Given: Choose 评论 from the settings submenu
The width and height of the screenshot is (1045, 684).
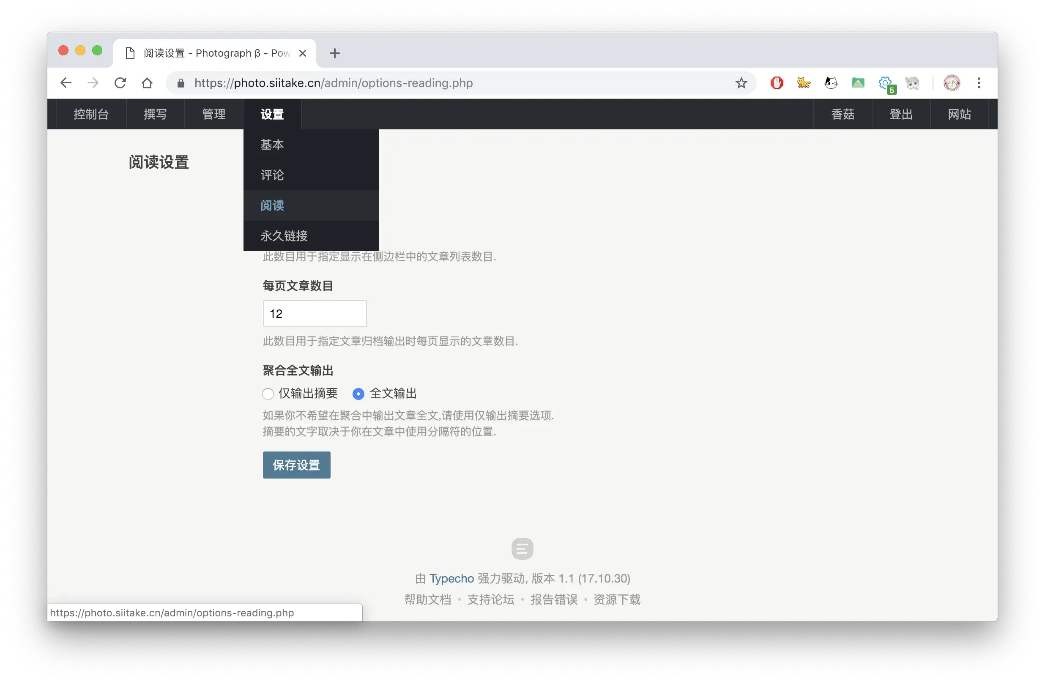Looking at the screenshot, I should [272, 175].
